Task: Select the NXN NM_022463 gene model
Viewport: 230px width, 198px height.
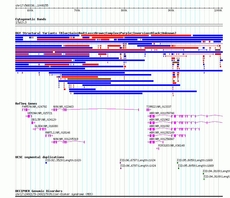Action: (x=95, y=109)
